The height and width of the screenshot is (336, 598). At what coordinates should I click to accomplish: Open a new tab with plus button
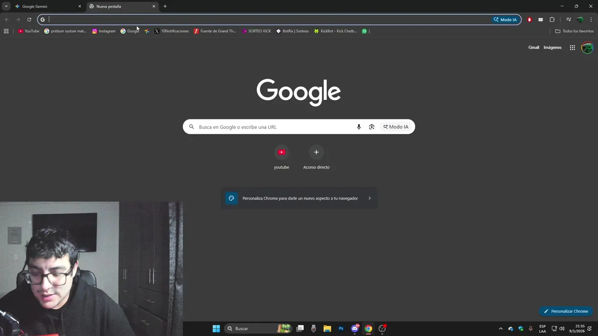coord(165,7)
